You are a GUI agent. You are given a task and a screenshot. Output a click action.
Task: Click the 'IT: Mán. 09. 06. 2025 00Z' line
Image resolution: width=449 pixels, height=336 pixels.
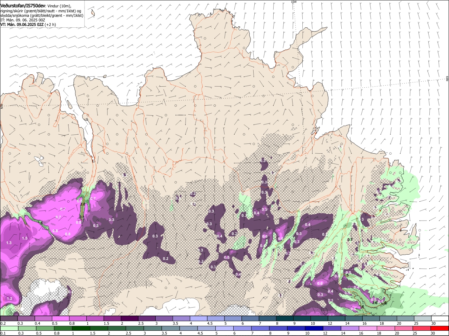point(22,20)
